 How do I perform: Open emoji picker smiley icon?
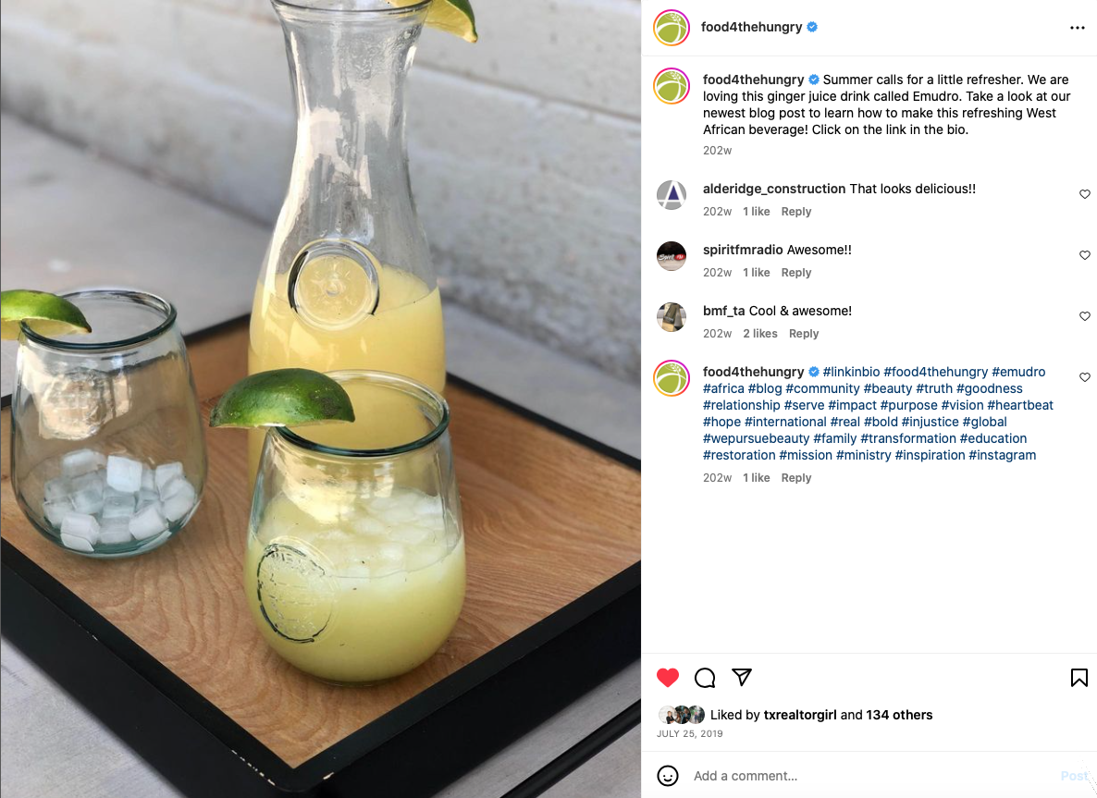coord(668,776)
